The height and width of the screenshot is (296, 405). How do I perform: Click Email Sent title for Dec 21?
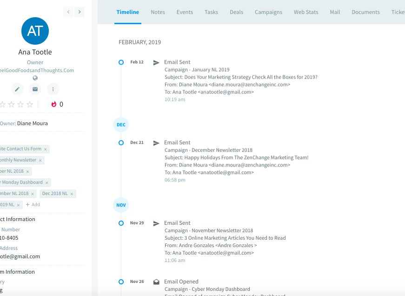tap(177, 142)
